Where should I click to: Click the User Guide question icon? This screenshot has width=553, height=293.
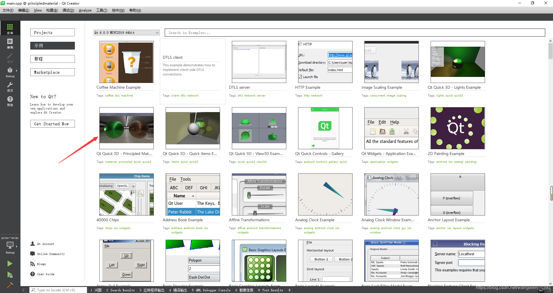pyautogui.click(x=33, y=274)
